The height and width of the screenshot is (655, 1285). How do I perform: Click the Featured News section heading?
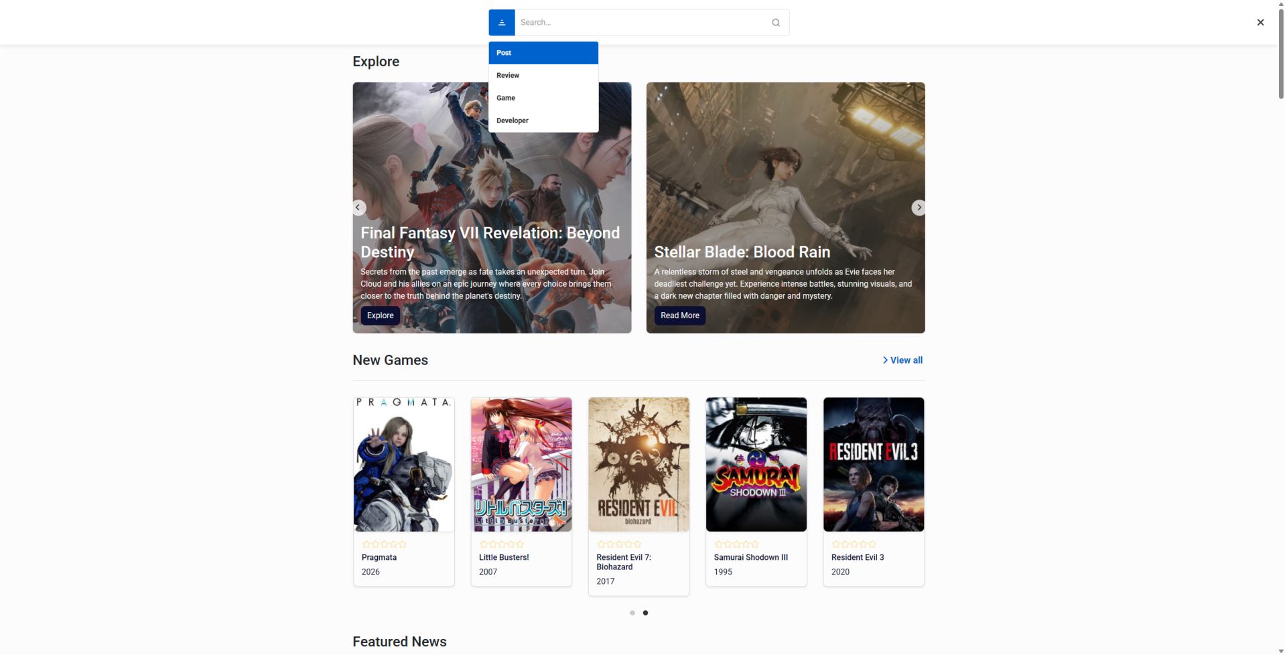coord(399,642)
